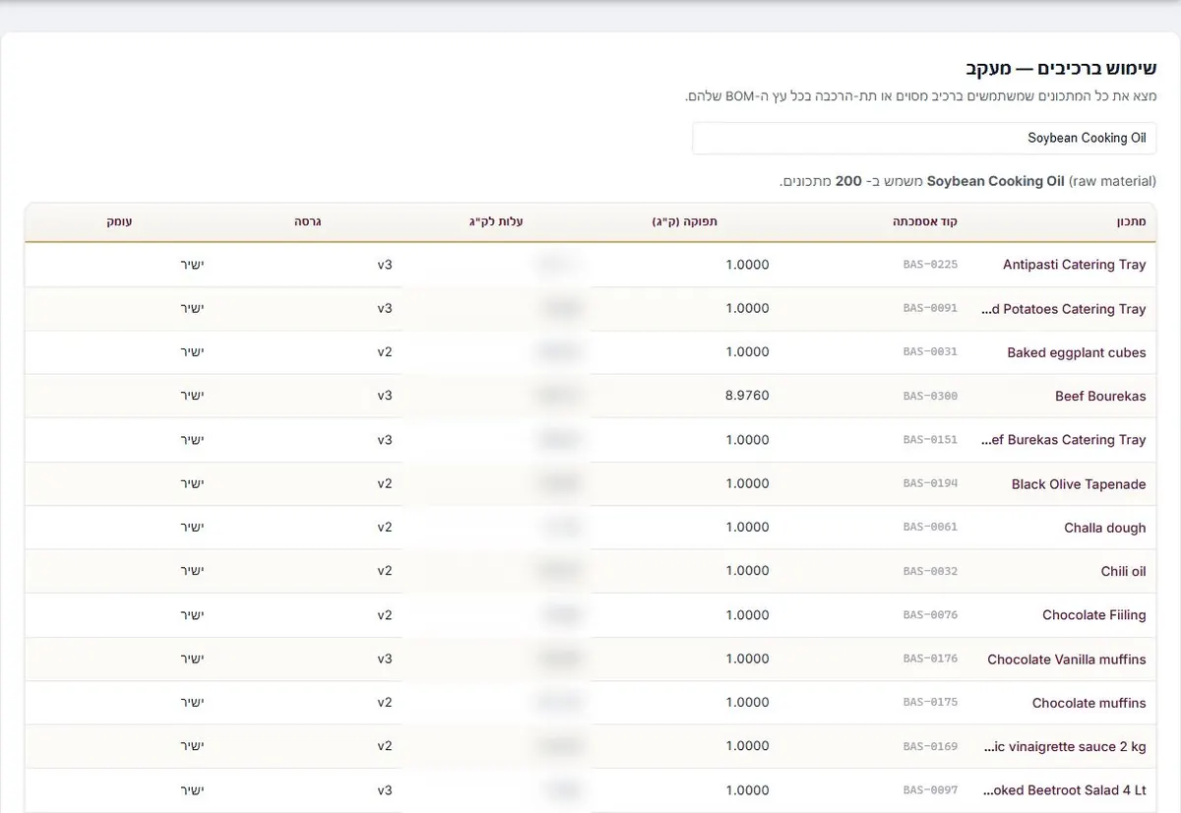This screenshot has height=813, width=1181.
Task: Open the Black Olive Tapenade recipe
Action: click(x=1079, y=484)
